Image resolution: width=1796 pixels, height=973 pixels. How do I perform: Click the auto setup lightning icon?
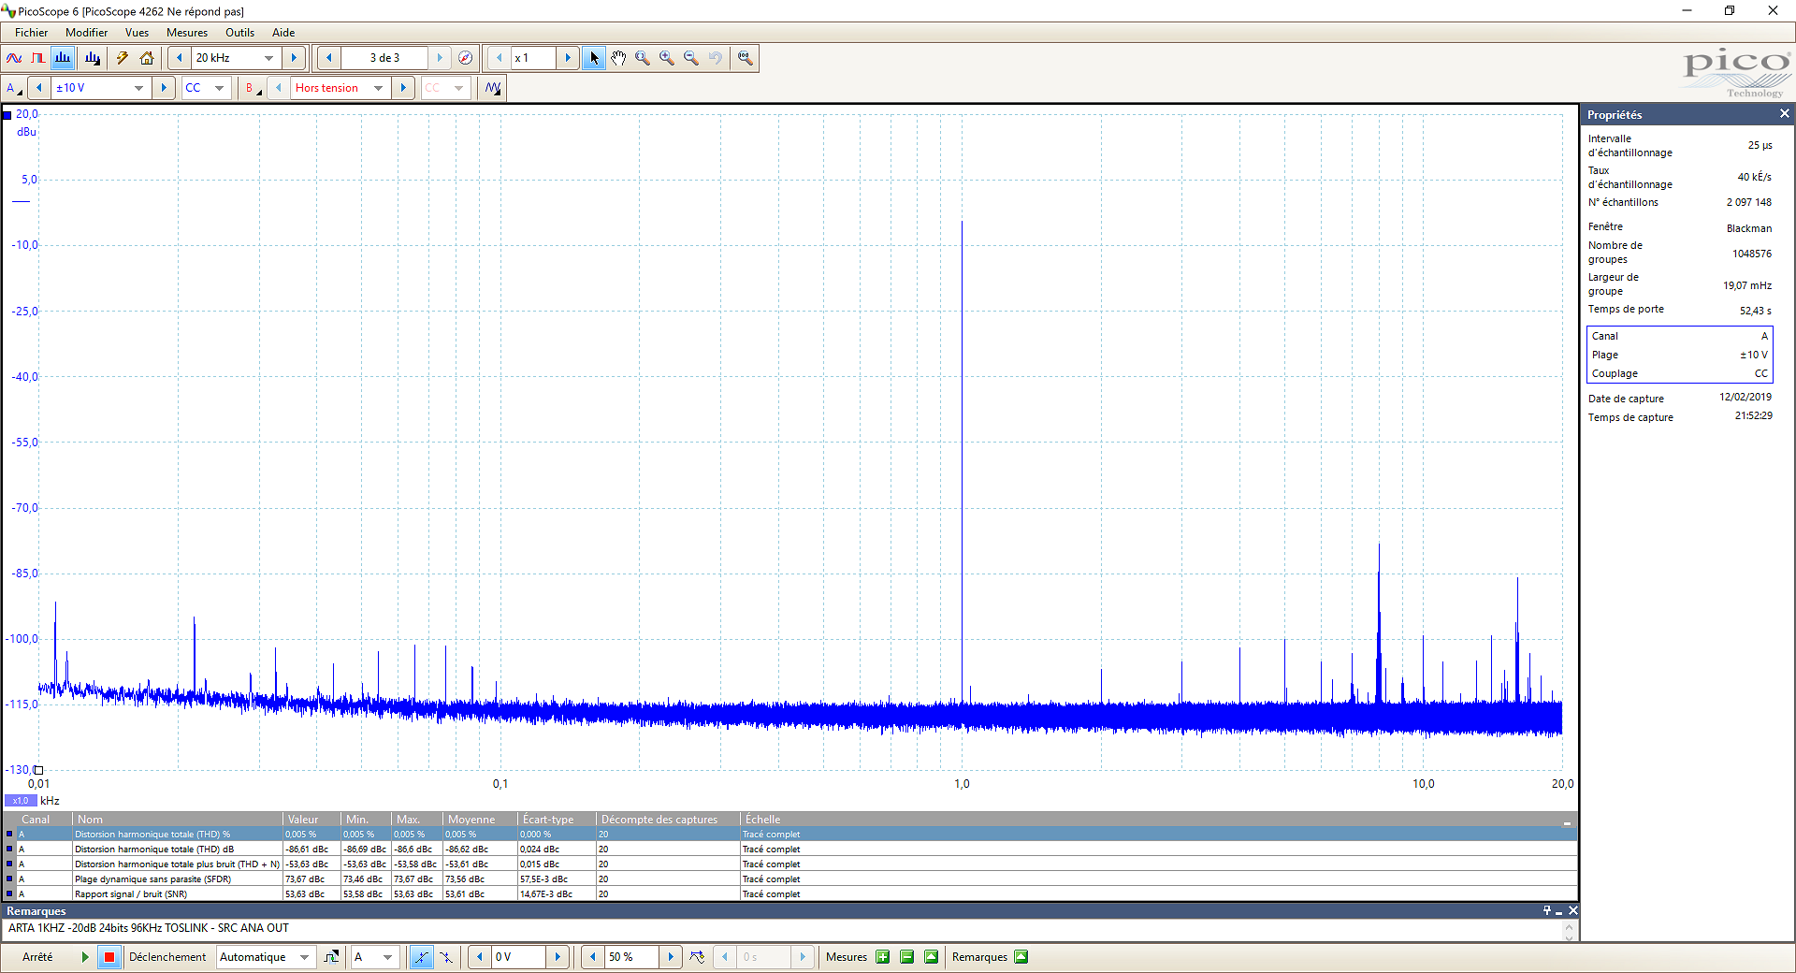[x=123, y=58]
